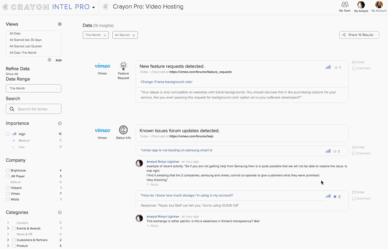Select the All Data This Month view
The image size is (388, 249).
[23, 53]
